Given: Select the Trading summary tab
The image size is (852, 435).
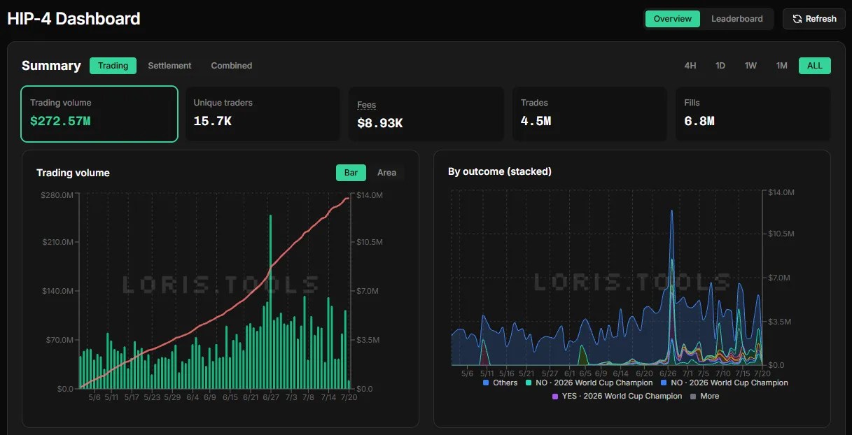Looking at the screenshot, I should pos(113,66).
